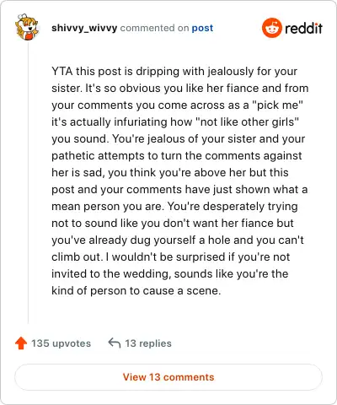
Task: Click the shivvy_wivvy Snoo avatar
Action: pos(27,27)
